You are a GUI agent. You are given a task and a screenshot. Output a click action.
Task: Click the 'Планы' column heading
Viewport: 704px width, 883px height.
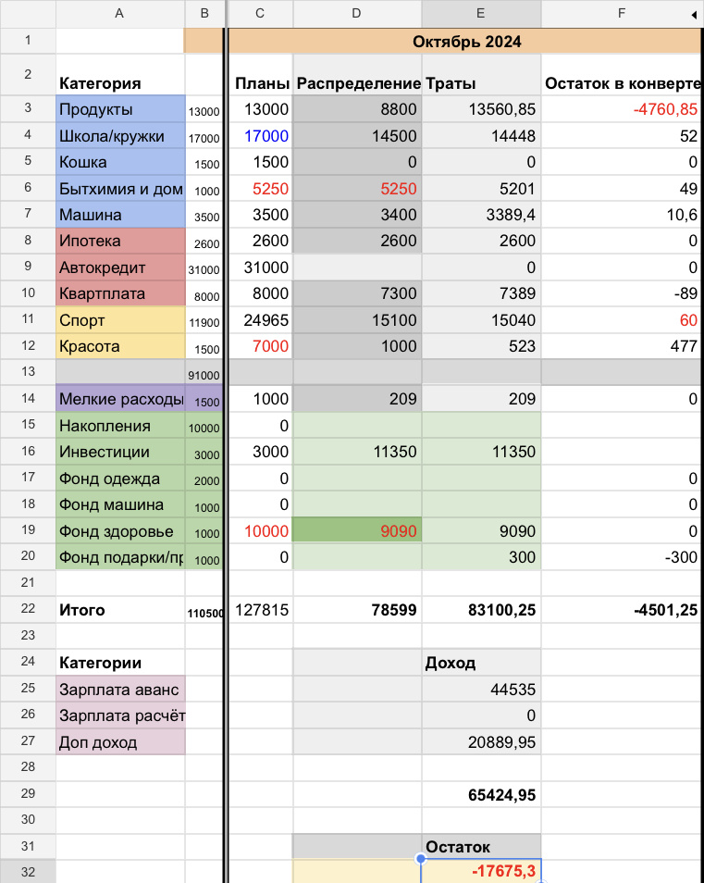(261, 75)
